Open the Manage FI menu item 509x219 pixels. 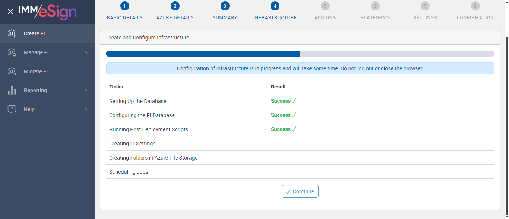(x=48, y=52)
